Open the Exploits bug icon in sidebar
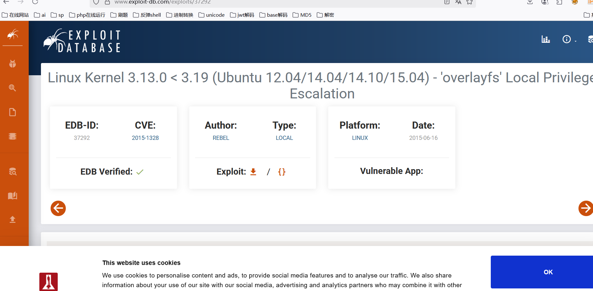 [13, 64]
